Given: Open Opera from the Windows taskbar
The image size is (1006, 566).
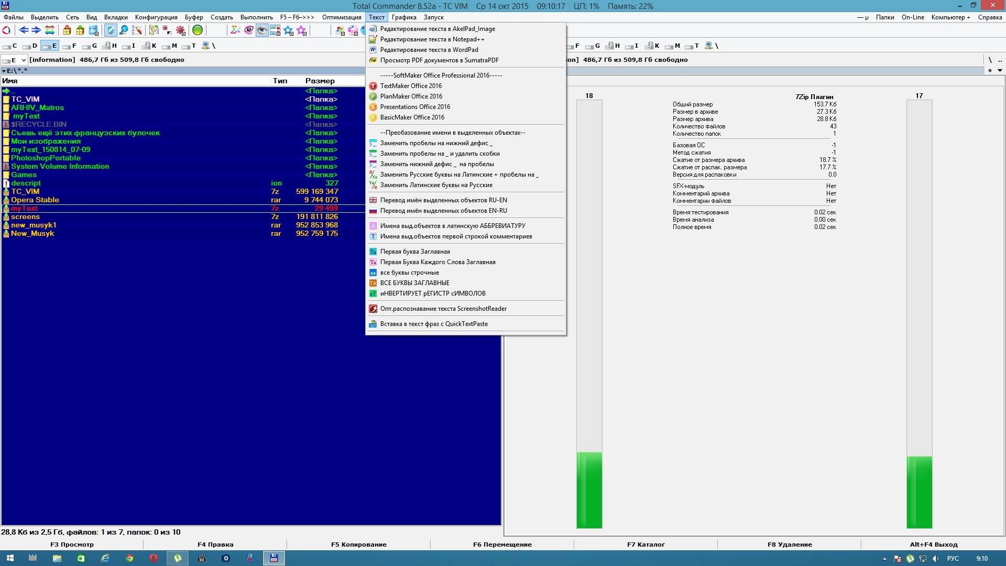Looking at the screenshot, I should [x=154, y=558].
